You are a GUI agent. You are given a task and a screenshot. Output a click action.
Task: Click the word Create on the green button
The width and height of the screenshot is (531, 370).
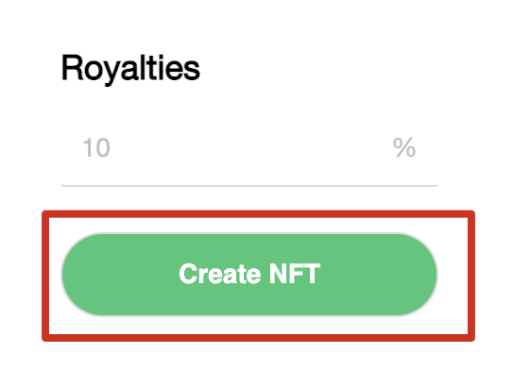pos(220,274)
